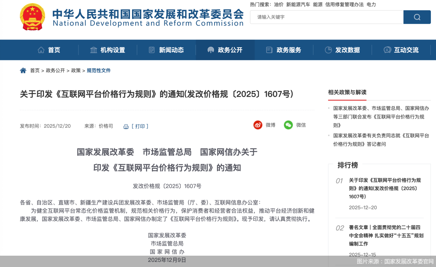Click the printer icon next to 打印
Image resolution: width=436 pixels, height=267 pixels.
coord(126,126)
